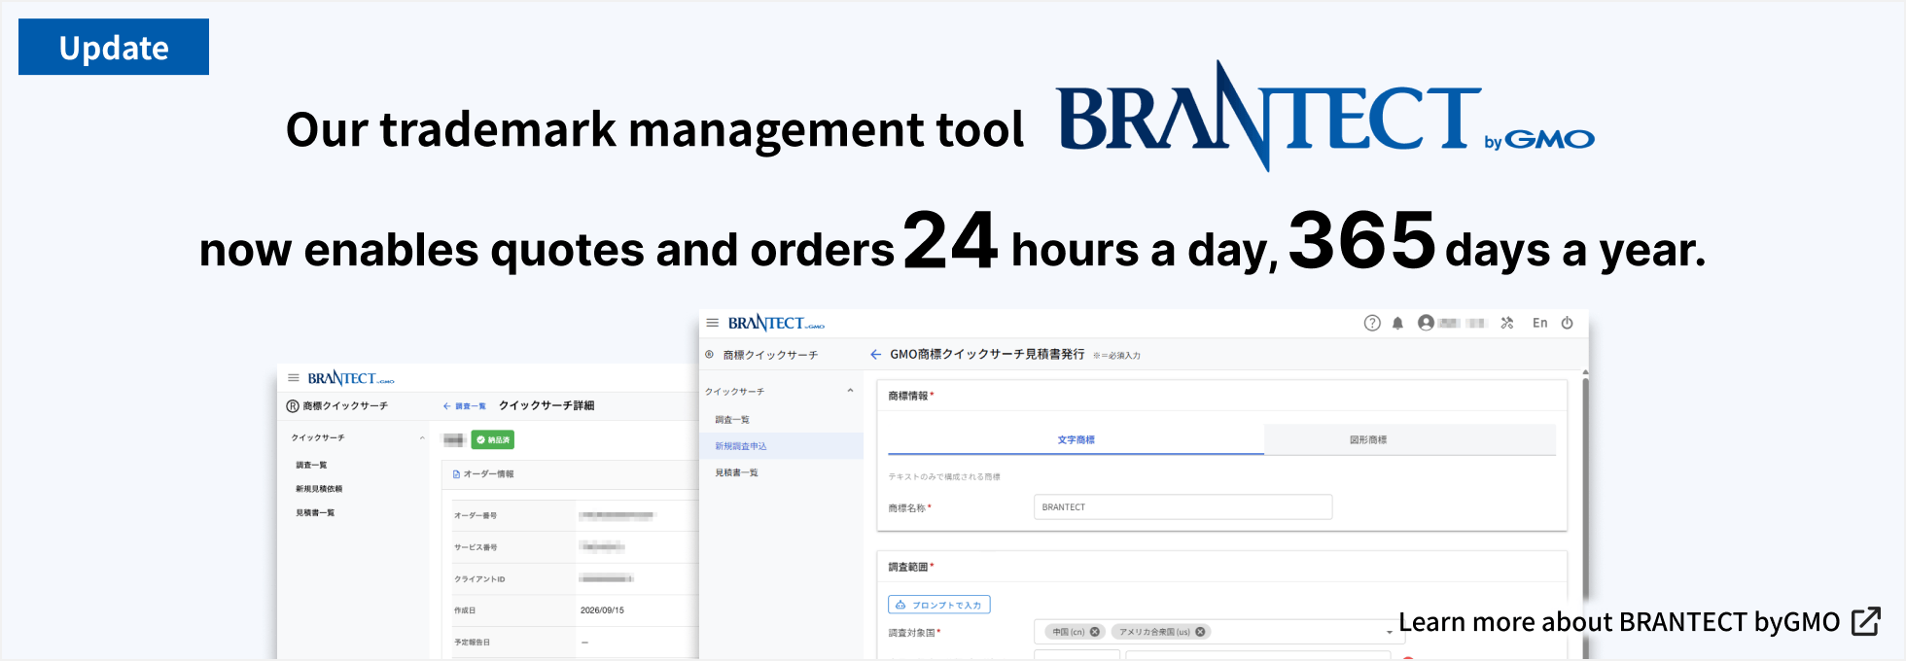Viewport: 1906px width, 661px height.
Task: Click the オーダー情報 document icon
Action: click(456, 474)
